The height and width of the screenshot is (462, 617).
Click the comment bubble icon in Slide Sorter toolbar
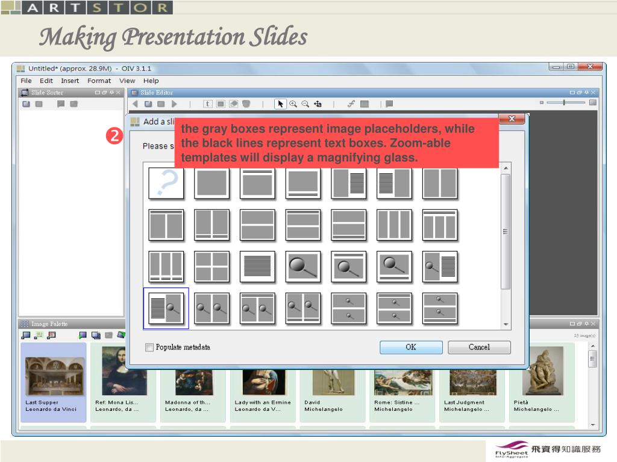(x=61, y=103)
